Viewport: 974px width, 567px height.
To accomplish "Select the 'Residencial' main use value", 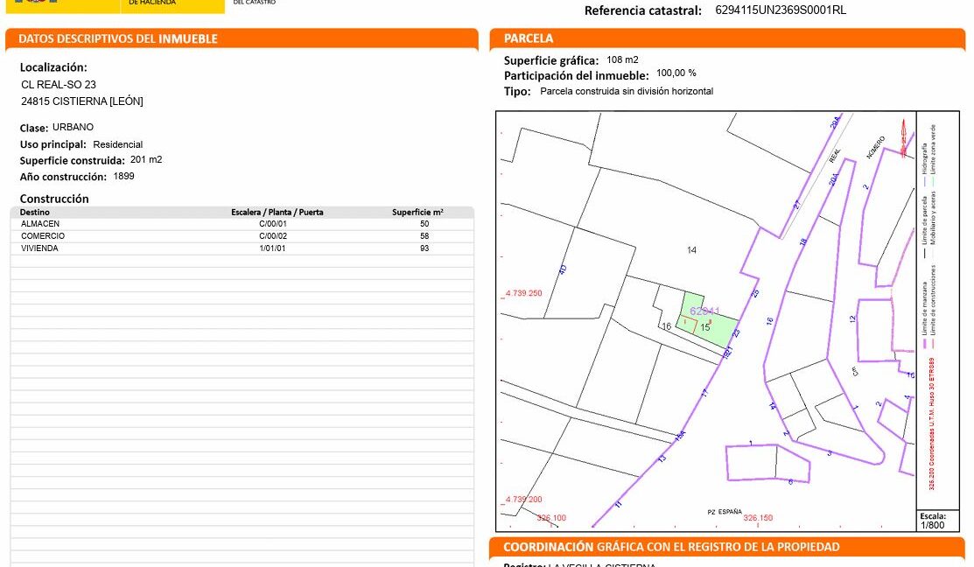I will (x=117, y=144).
